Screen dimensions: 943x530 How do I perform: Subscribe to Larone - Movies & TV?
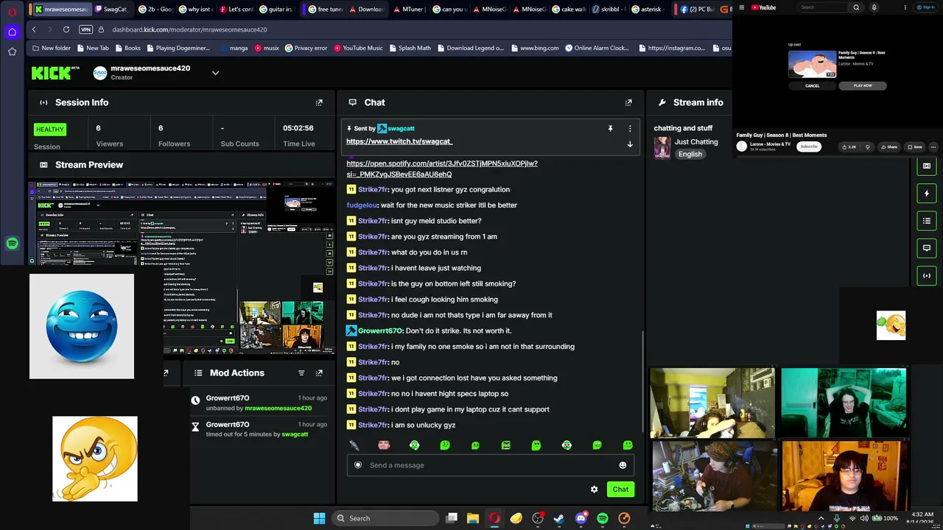point(809,146)
